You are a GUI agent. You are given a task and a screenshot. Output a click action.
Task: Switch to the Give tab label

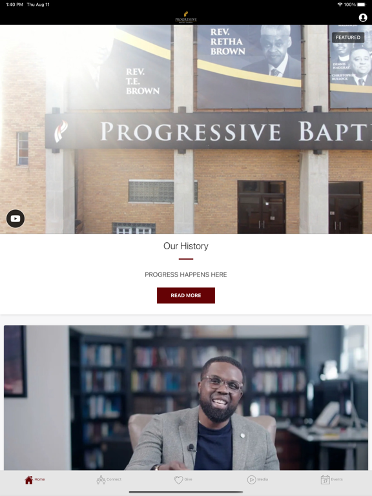tap(188, 479)
